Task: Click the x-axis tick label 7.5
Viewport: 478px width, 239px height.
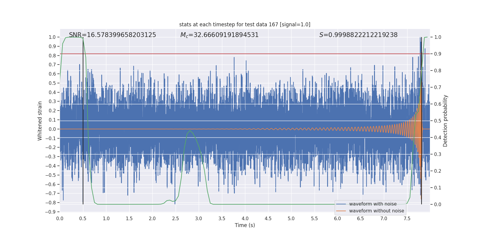Action: 407,219
